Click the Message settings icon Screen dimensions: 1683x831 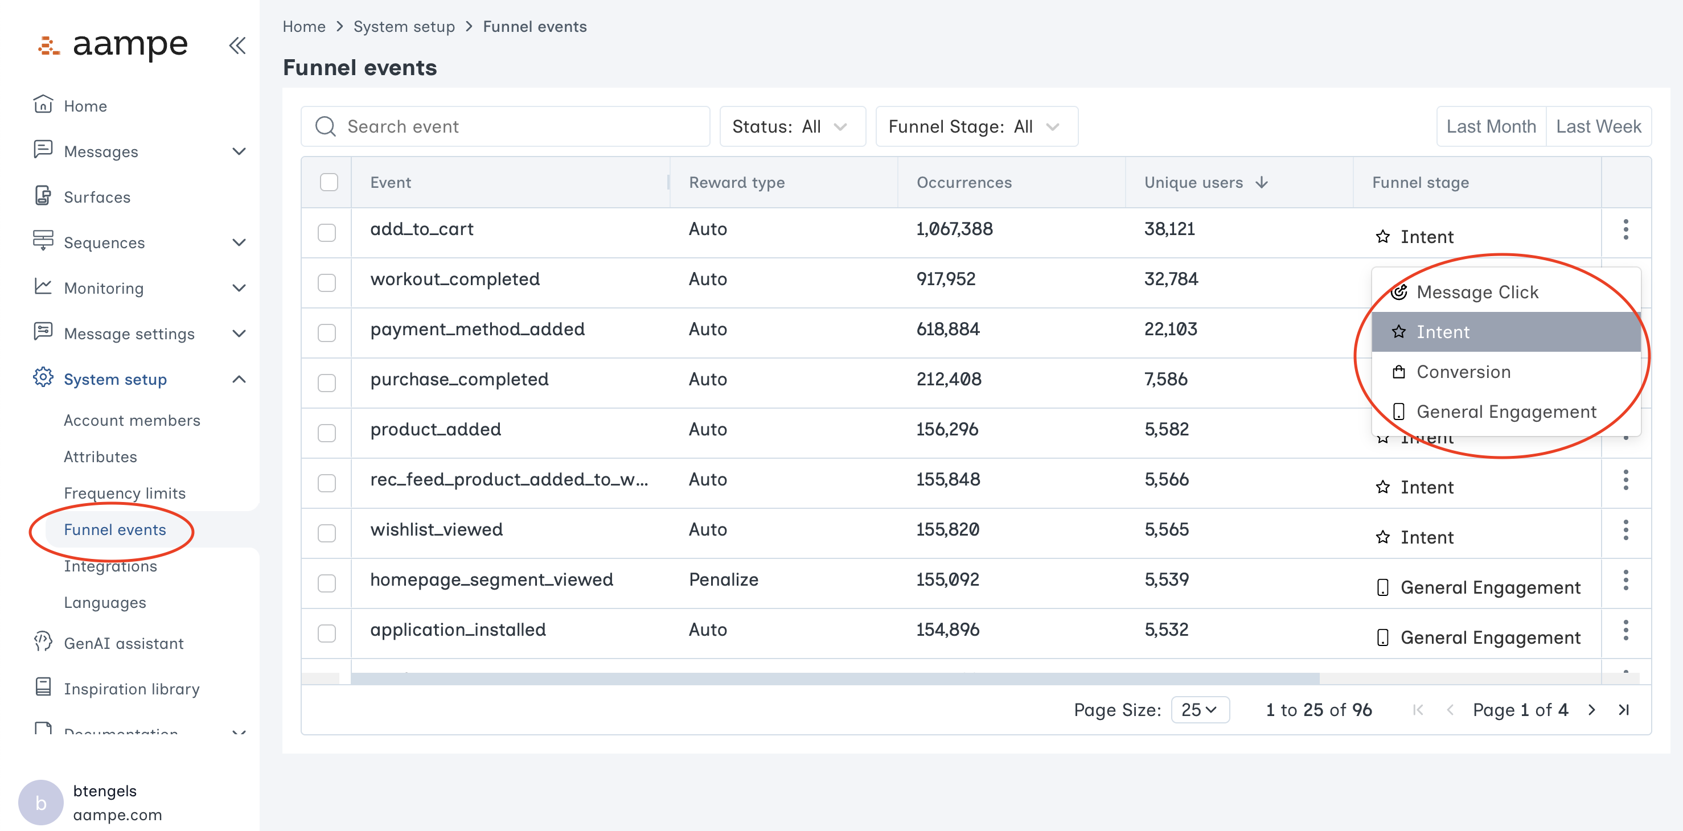pos(43,332)
